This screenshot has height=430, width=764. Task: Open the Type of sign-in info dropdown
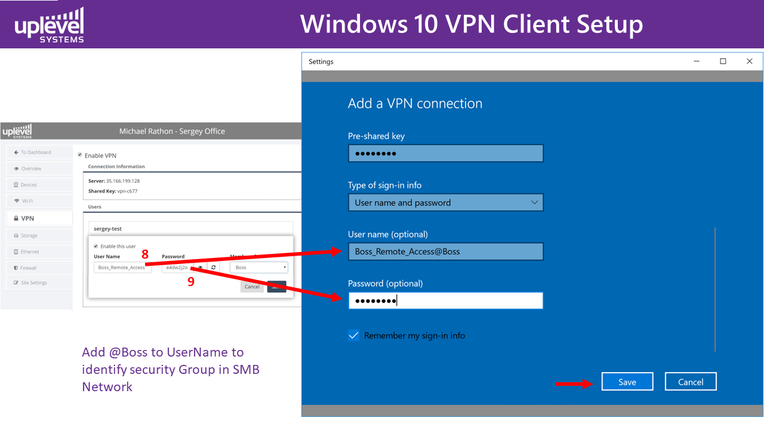click(x=446, y=202)
